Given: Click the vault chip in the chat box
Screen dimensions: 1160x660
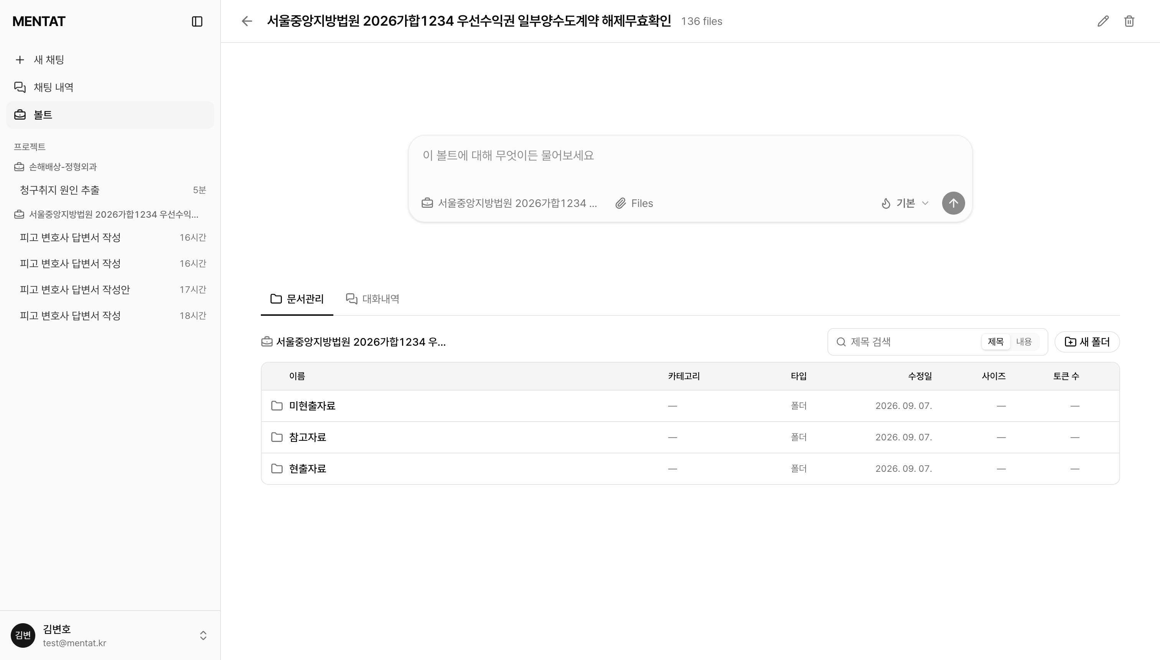Looking at the screenshot, I should pos(509,203).
